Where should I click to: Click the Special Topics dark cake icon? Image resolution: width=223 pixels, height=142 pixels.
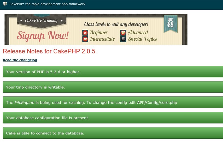point(123,39)
